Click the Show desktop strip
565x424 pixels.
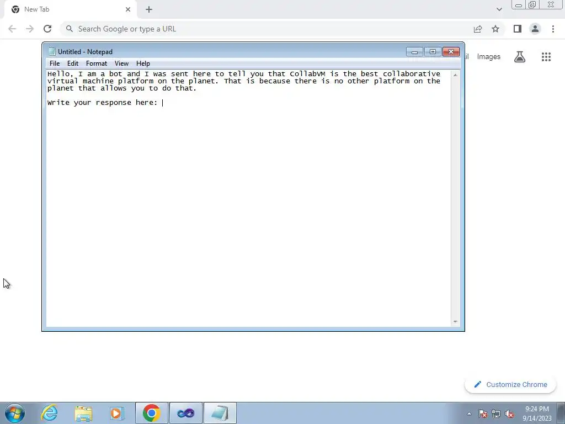(561, 413)
